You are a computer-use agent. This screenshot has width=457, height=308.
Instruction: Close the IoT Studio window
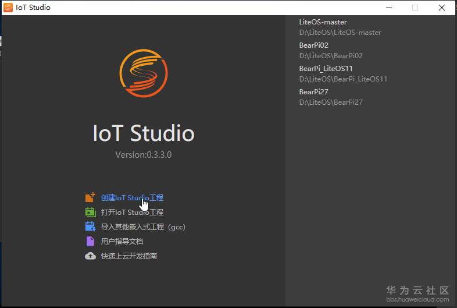tap(442, 8)
